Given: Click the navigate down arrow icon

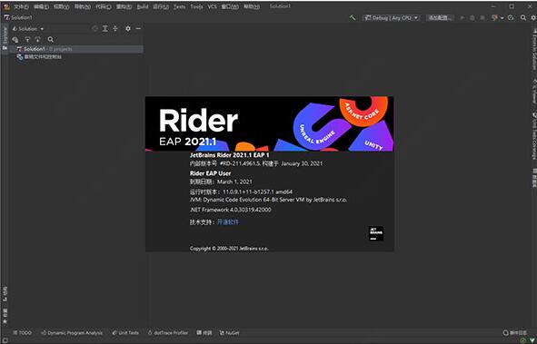Looking at the screenshot, I should [x=37, y=39].
